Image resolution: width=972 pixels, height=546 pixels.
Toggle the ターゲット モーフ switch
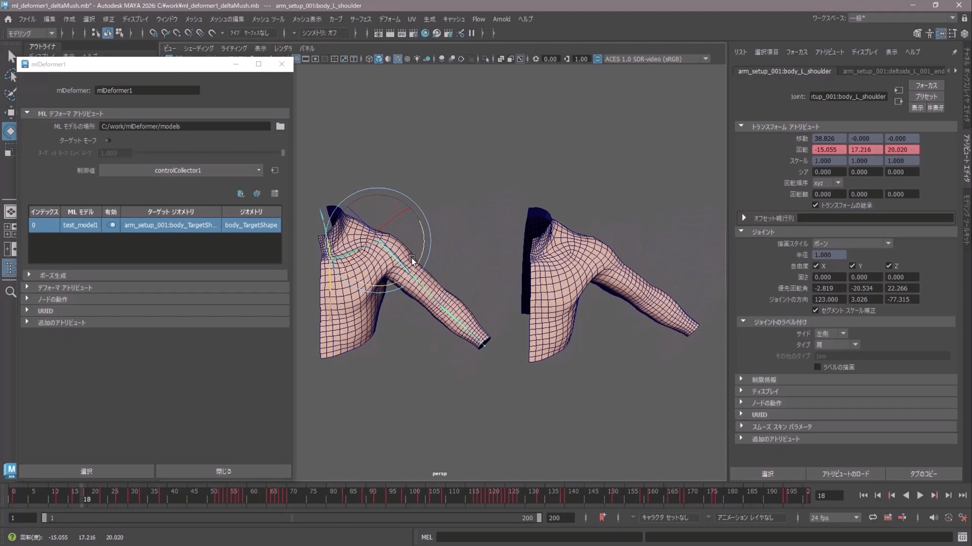coord(108,140)
